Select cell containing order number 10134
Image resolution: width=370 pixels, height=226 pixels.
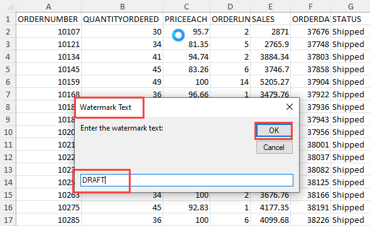point(48,57)
